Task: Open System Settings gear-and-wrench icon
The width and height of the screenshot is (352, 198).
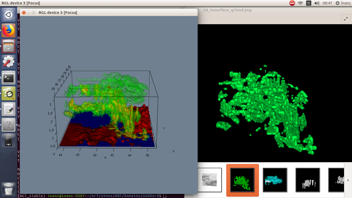Action: pos(9,62)
